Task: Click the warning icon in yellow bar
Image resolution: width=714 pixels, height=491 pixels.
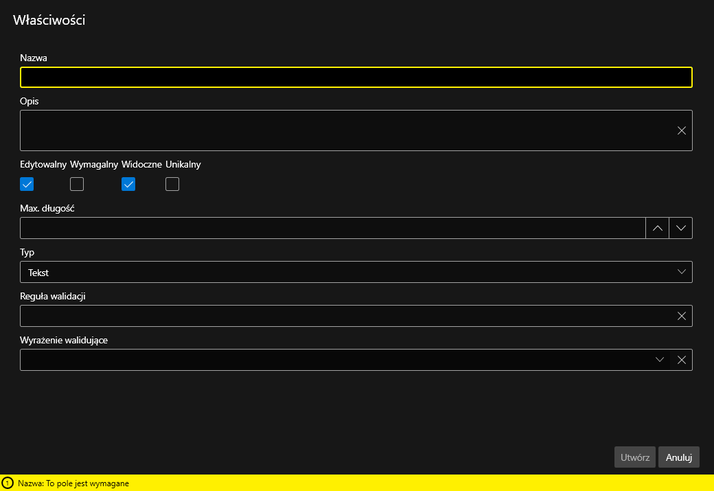Action: (8, 483)
